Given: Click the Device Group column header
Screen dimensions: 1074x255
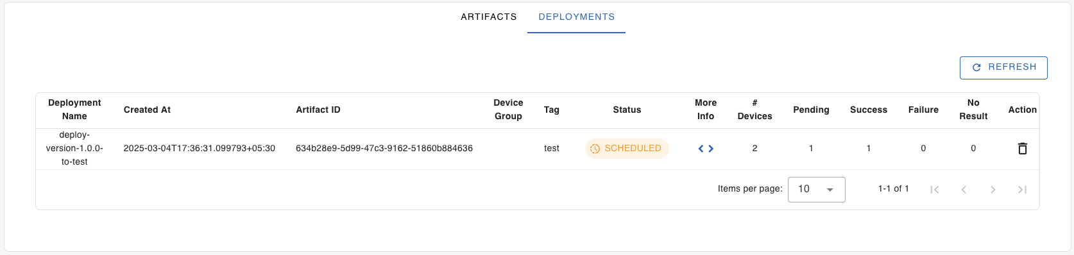Looking at the screenshot, I should pos(508,110).
